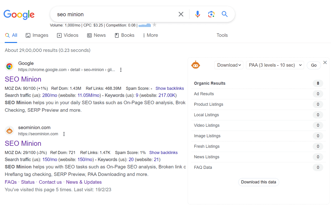Viewport: 331px width, 207px height.
Task: Switch to the Images tab
Action: [37, 35]
